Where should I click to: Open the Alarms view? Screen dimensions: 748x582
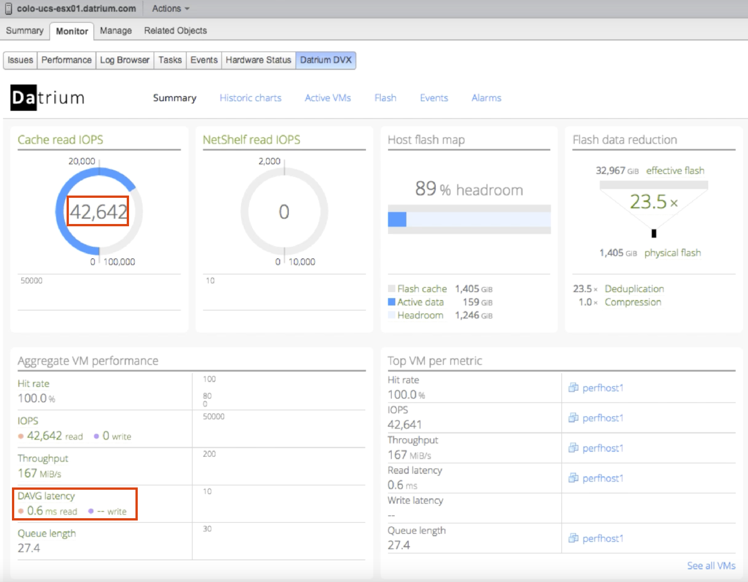(486, 98)
